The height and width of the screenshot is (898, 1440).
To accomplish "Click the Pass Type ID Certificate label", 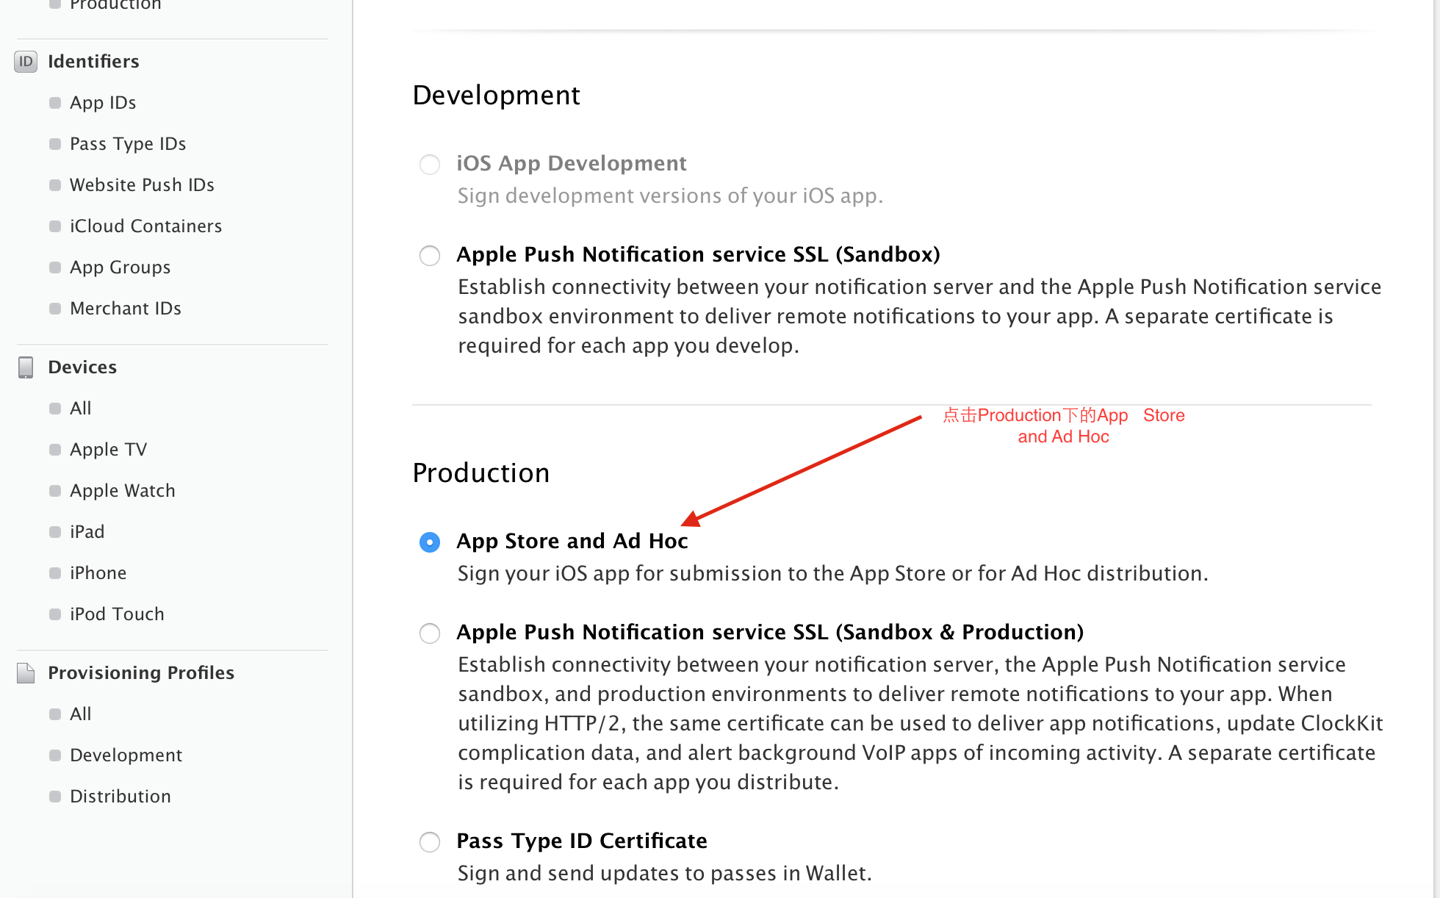I will click(x=582, y=841).
